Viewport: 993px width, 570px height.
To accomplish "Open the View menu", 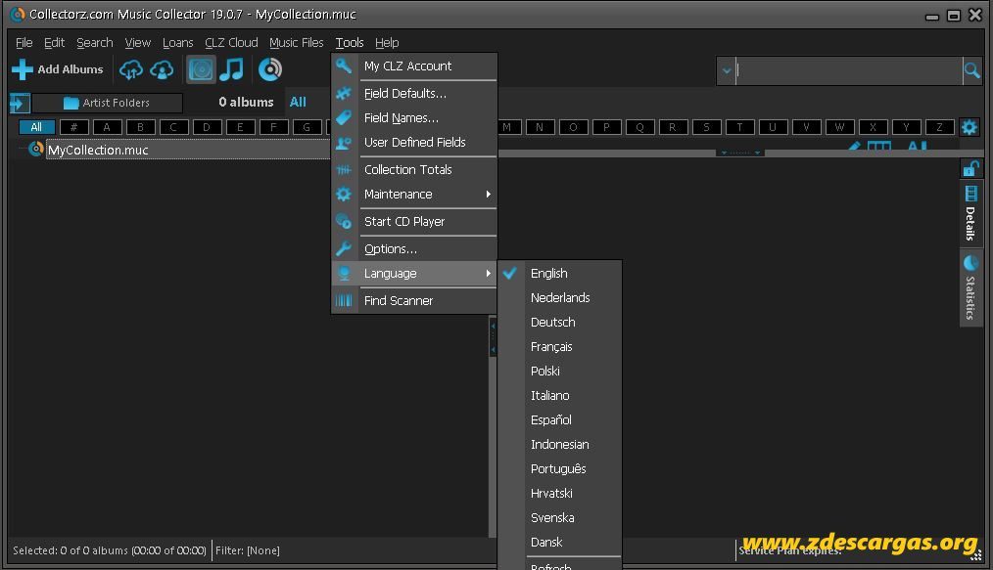I will (137, 42).
